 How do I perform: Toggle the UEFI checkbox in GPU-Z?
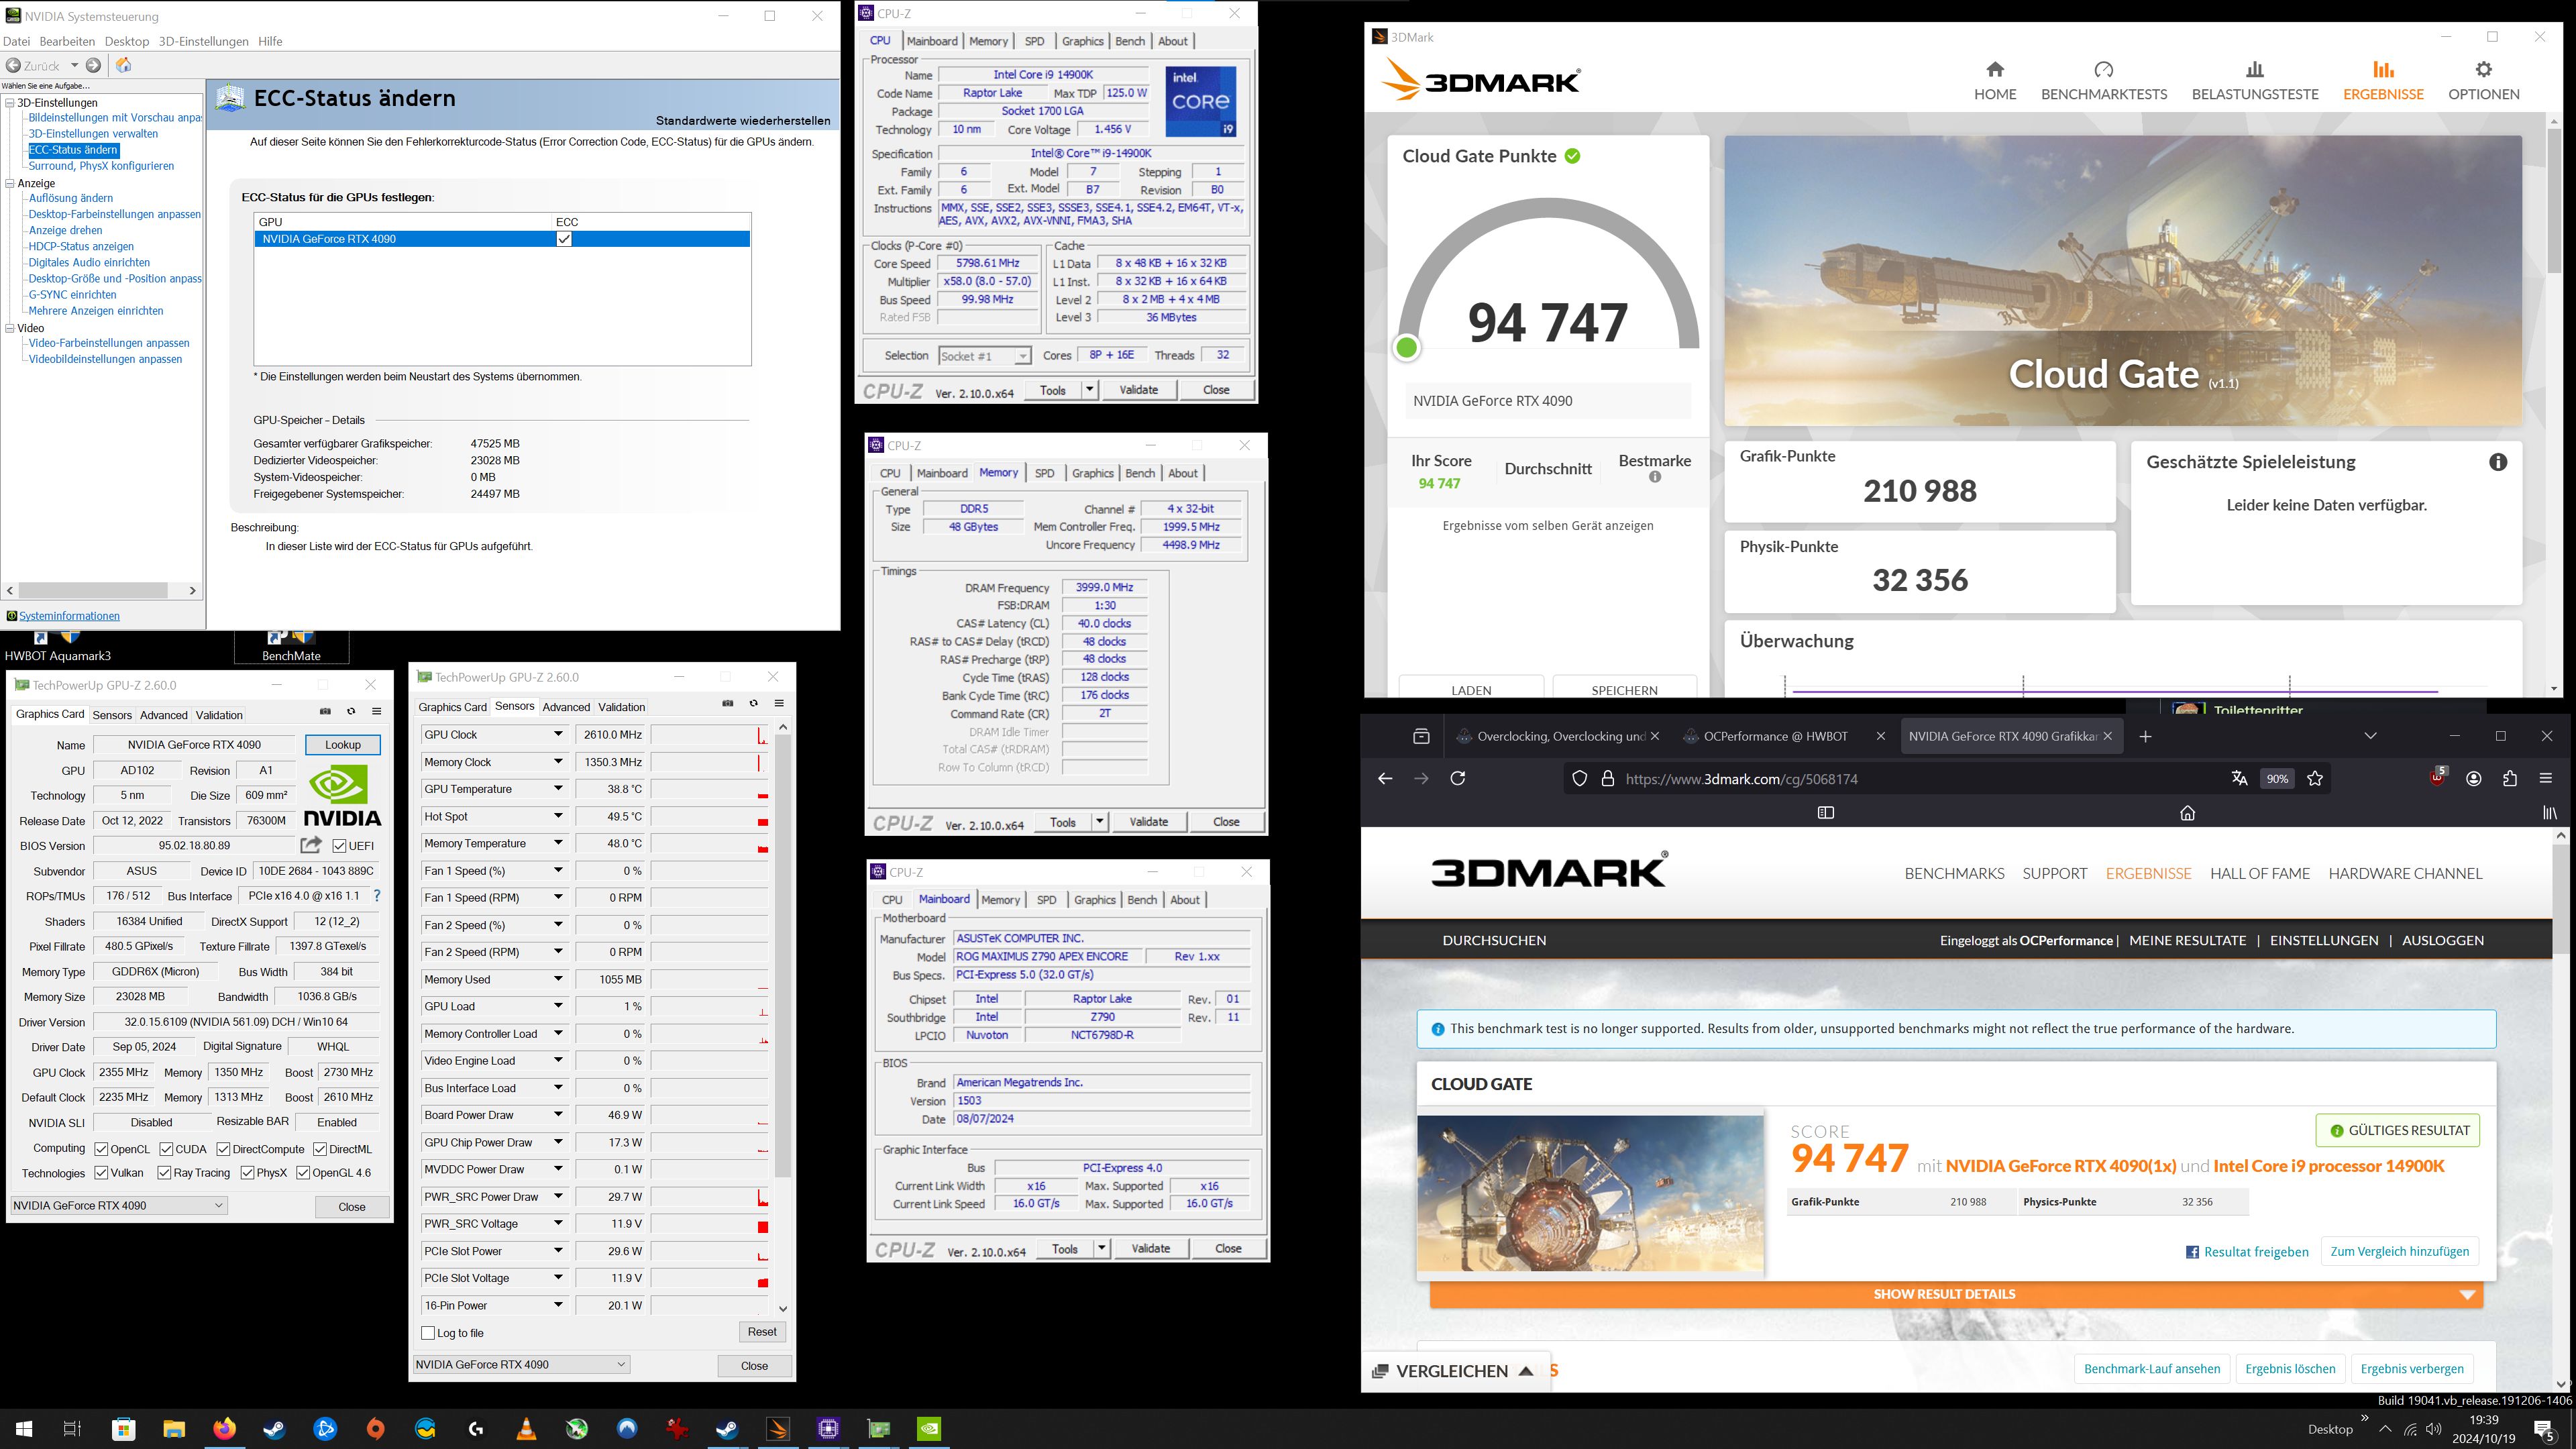point(339,846)
